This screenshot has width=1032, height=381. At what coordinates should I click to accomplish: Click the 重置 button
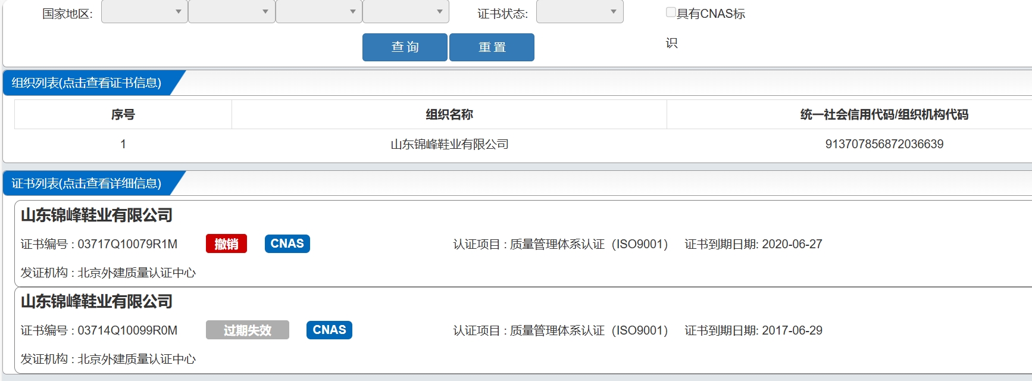(x=492, y=47)
